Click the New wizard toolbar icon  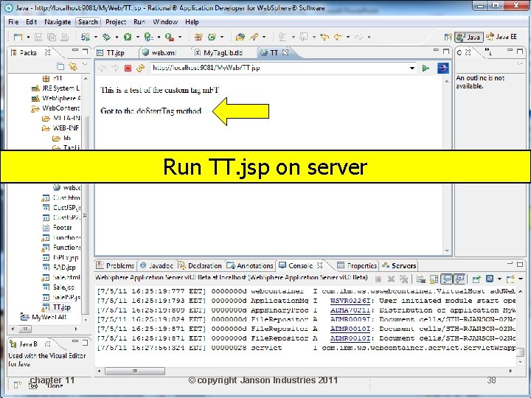18,37
